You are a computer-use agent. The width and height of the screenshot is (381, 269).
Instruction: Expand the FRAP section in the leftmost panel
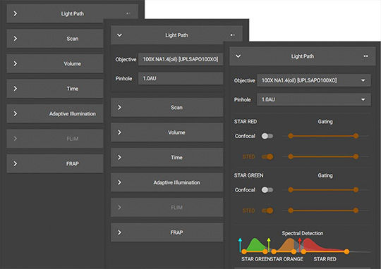pos(55,164)
